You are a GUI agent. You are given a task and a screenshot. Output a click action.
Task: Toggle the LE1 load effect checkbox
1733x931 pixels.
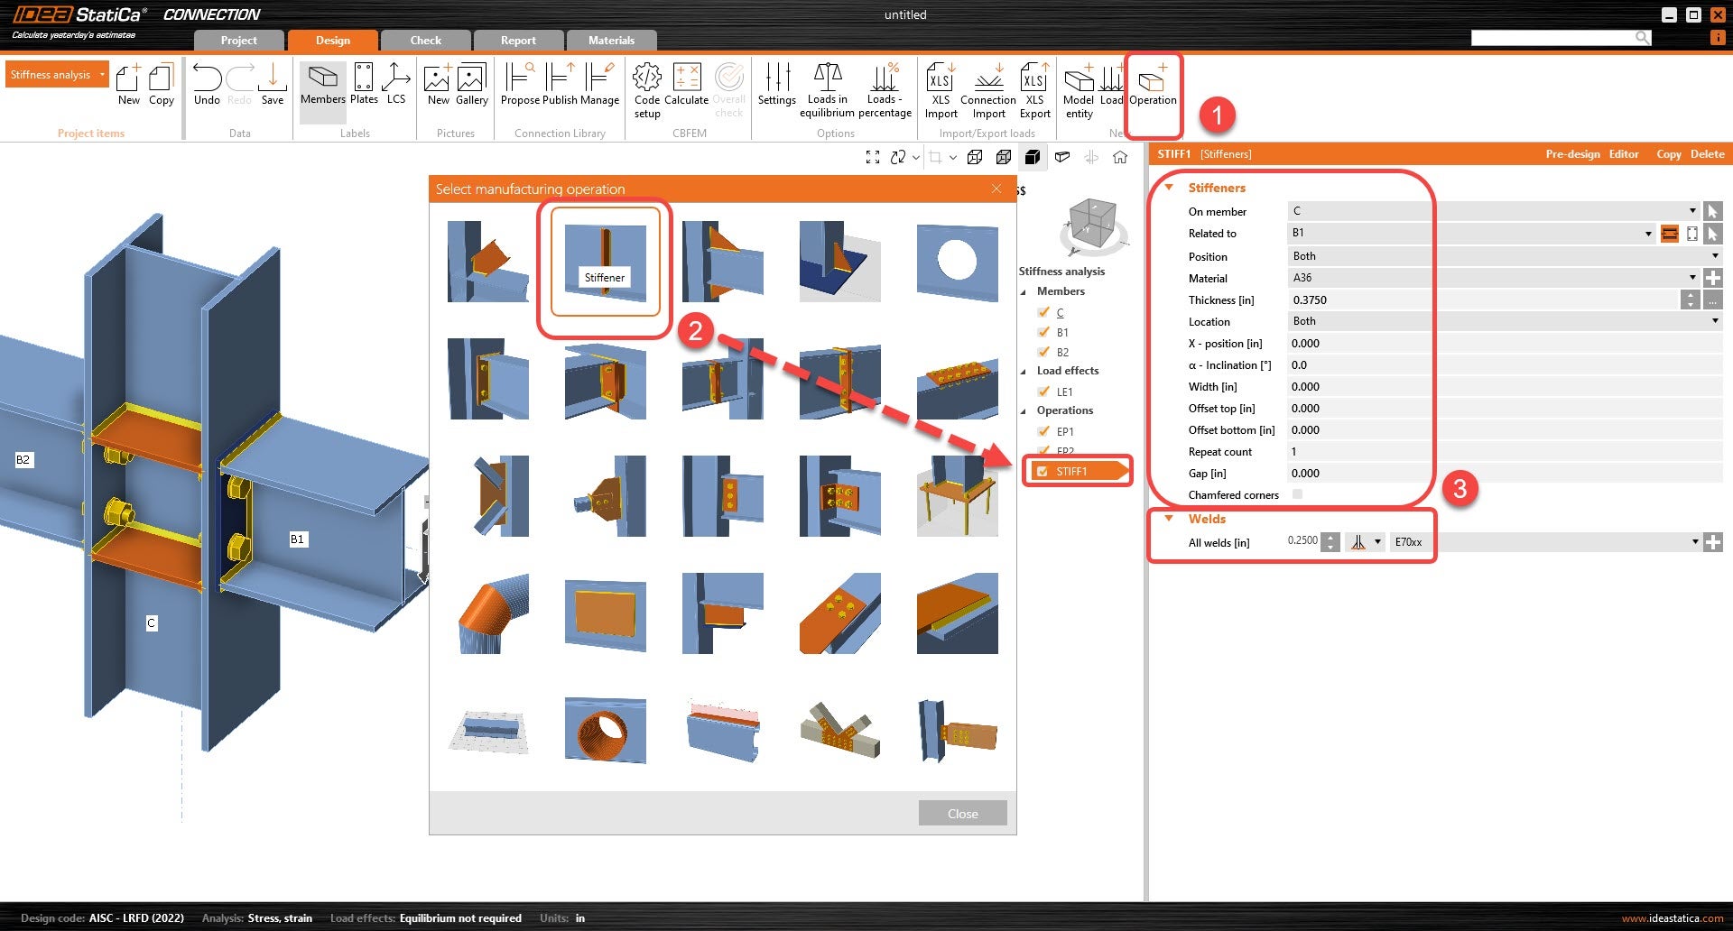(1043, 392)
